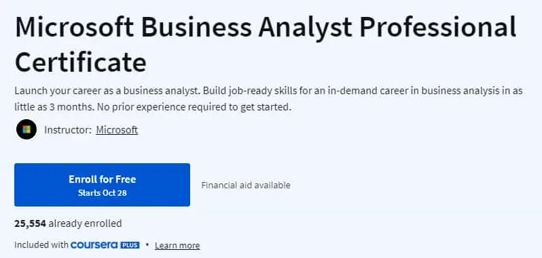This screenshot has width=542, height=258.
Task: Click the word Professional in the heading
Action: click(438, 27)
